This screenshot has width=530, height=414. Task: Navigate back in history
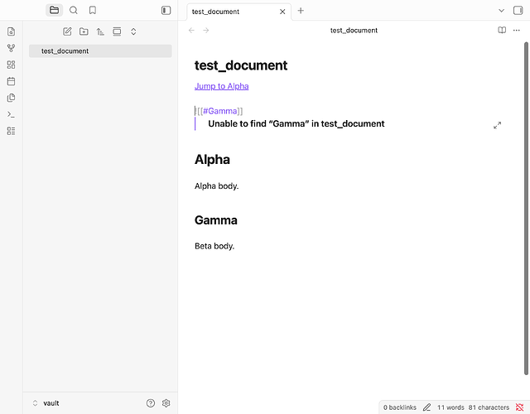(191, 31)
